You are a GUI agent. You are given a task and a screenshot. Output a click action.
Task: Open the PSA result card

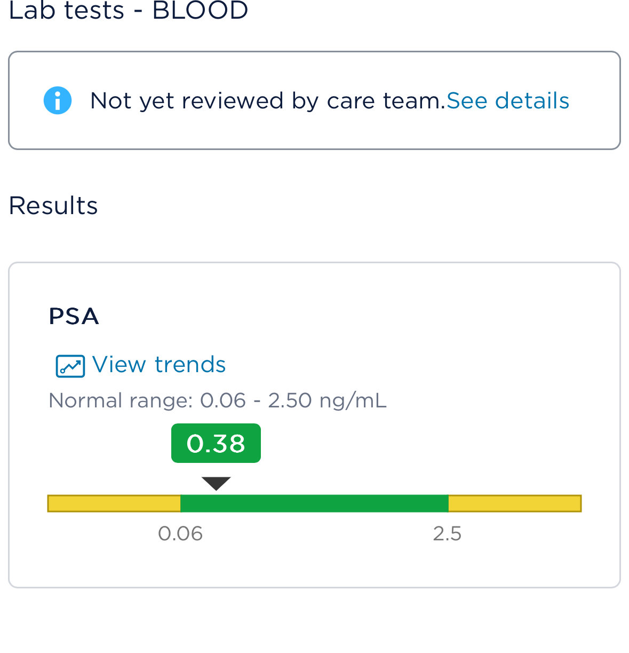pos(314,425)
